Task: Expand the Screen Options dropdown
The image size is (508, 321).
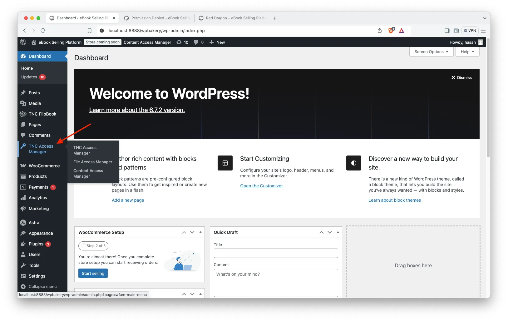Action: (x=431, y=52)
